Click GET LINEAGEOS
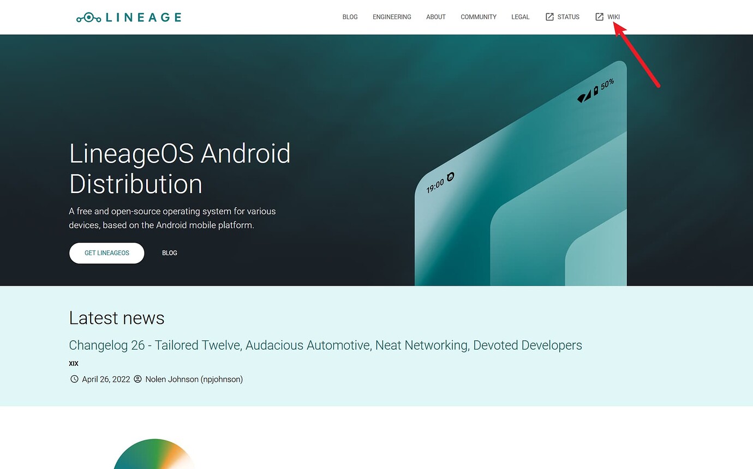Image resolution: width=753 pixels, height=469 pixels. click(106, 253)
